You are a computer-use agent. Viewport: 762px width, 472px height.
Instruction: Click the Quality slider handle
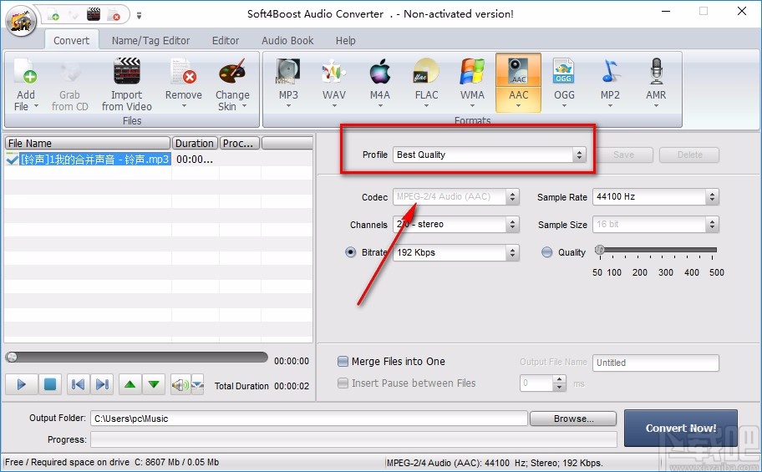click(600, 250)
